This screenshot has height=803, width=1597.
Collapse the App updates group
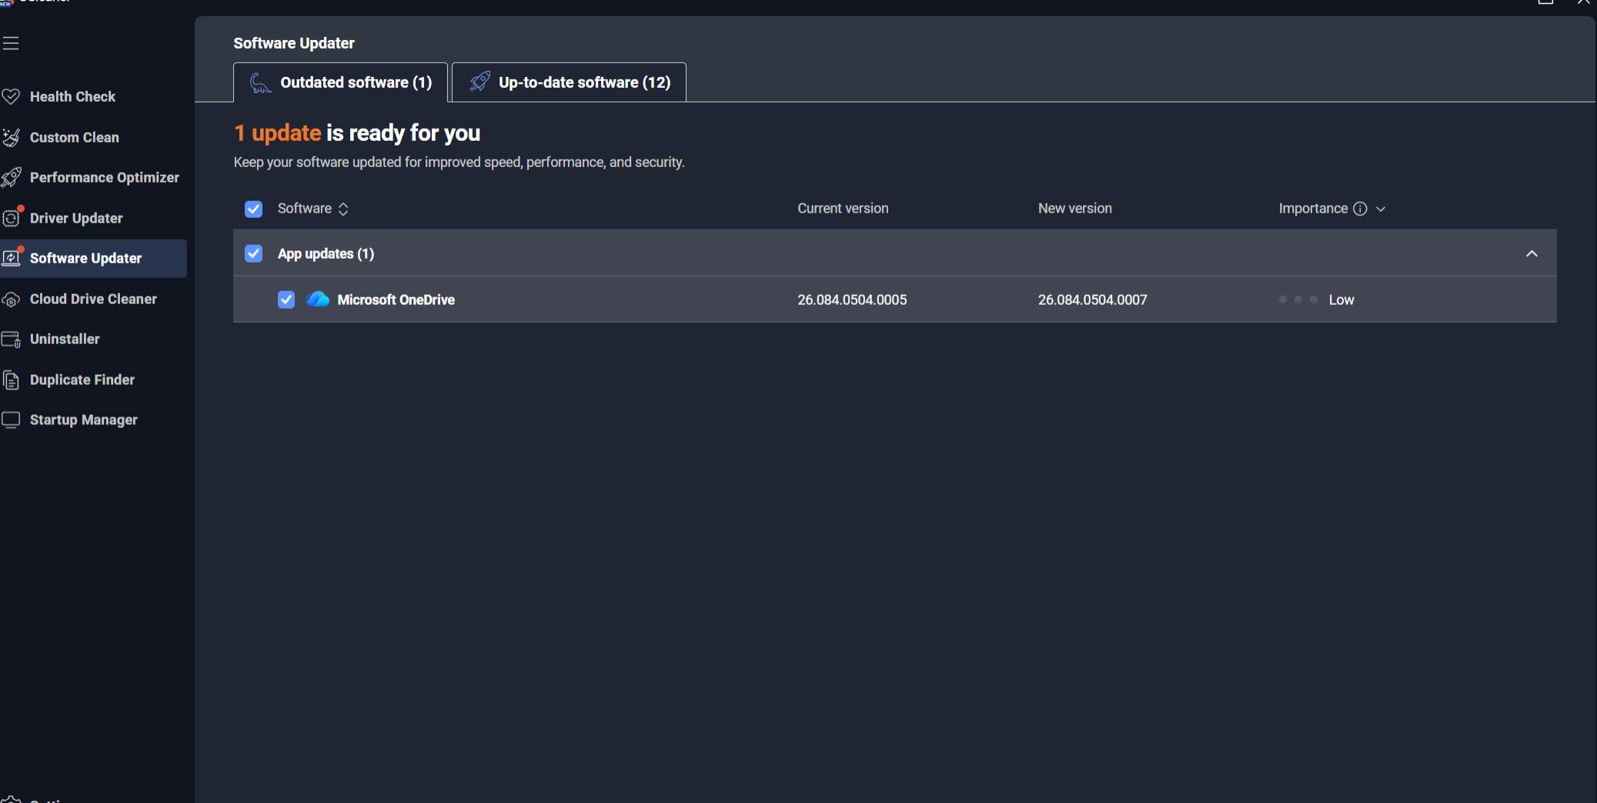(1532, 253)
